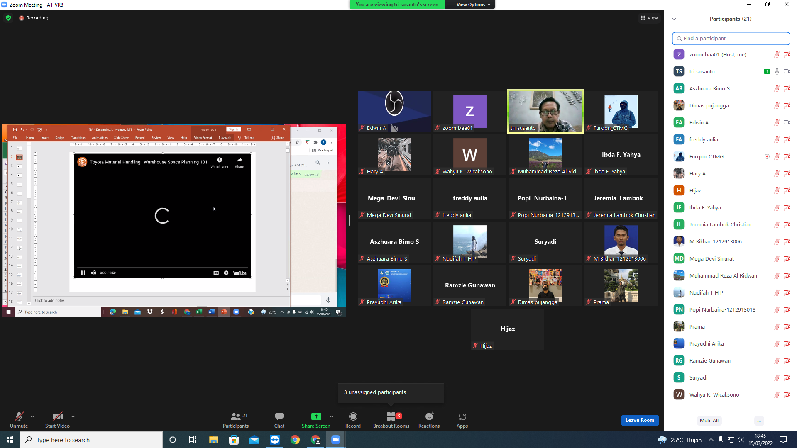Click Wahyu K. Wicaksono's video-off icon
This screenshot has height=448, width=797.
[x=787, y=394]
